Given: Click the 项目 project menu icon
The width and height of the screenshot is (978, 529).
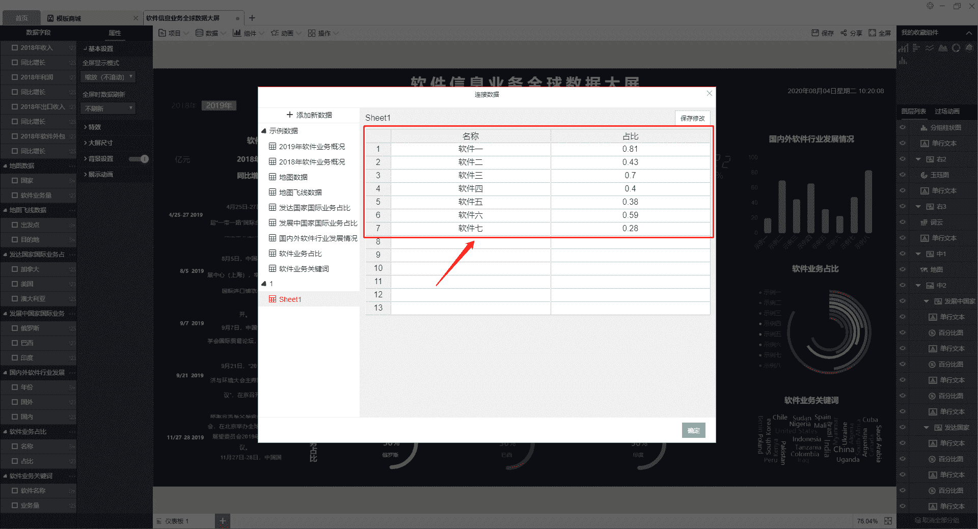Looking at the screenshot, I should [x=162, y=33].
